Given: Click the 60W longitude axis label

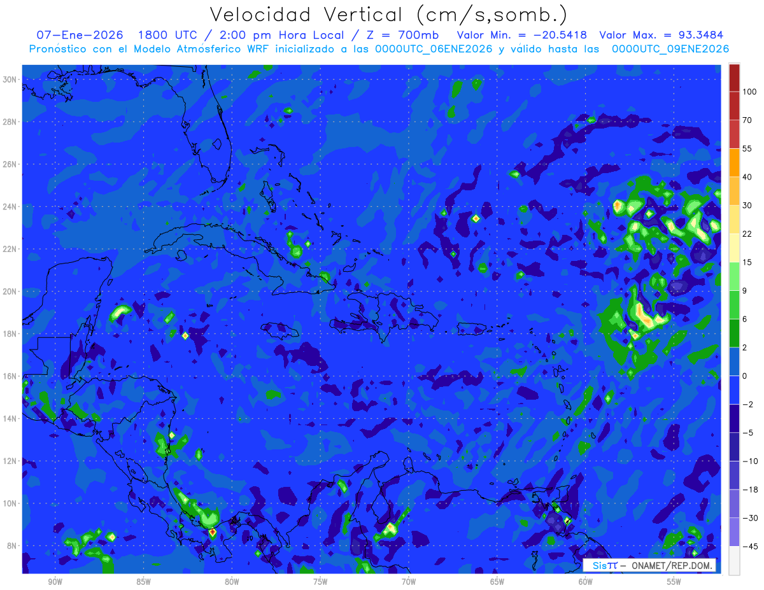Looking at the screenshot, I should point(586,582).
